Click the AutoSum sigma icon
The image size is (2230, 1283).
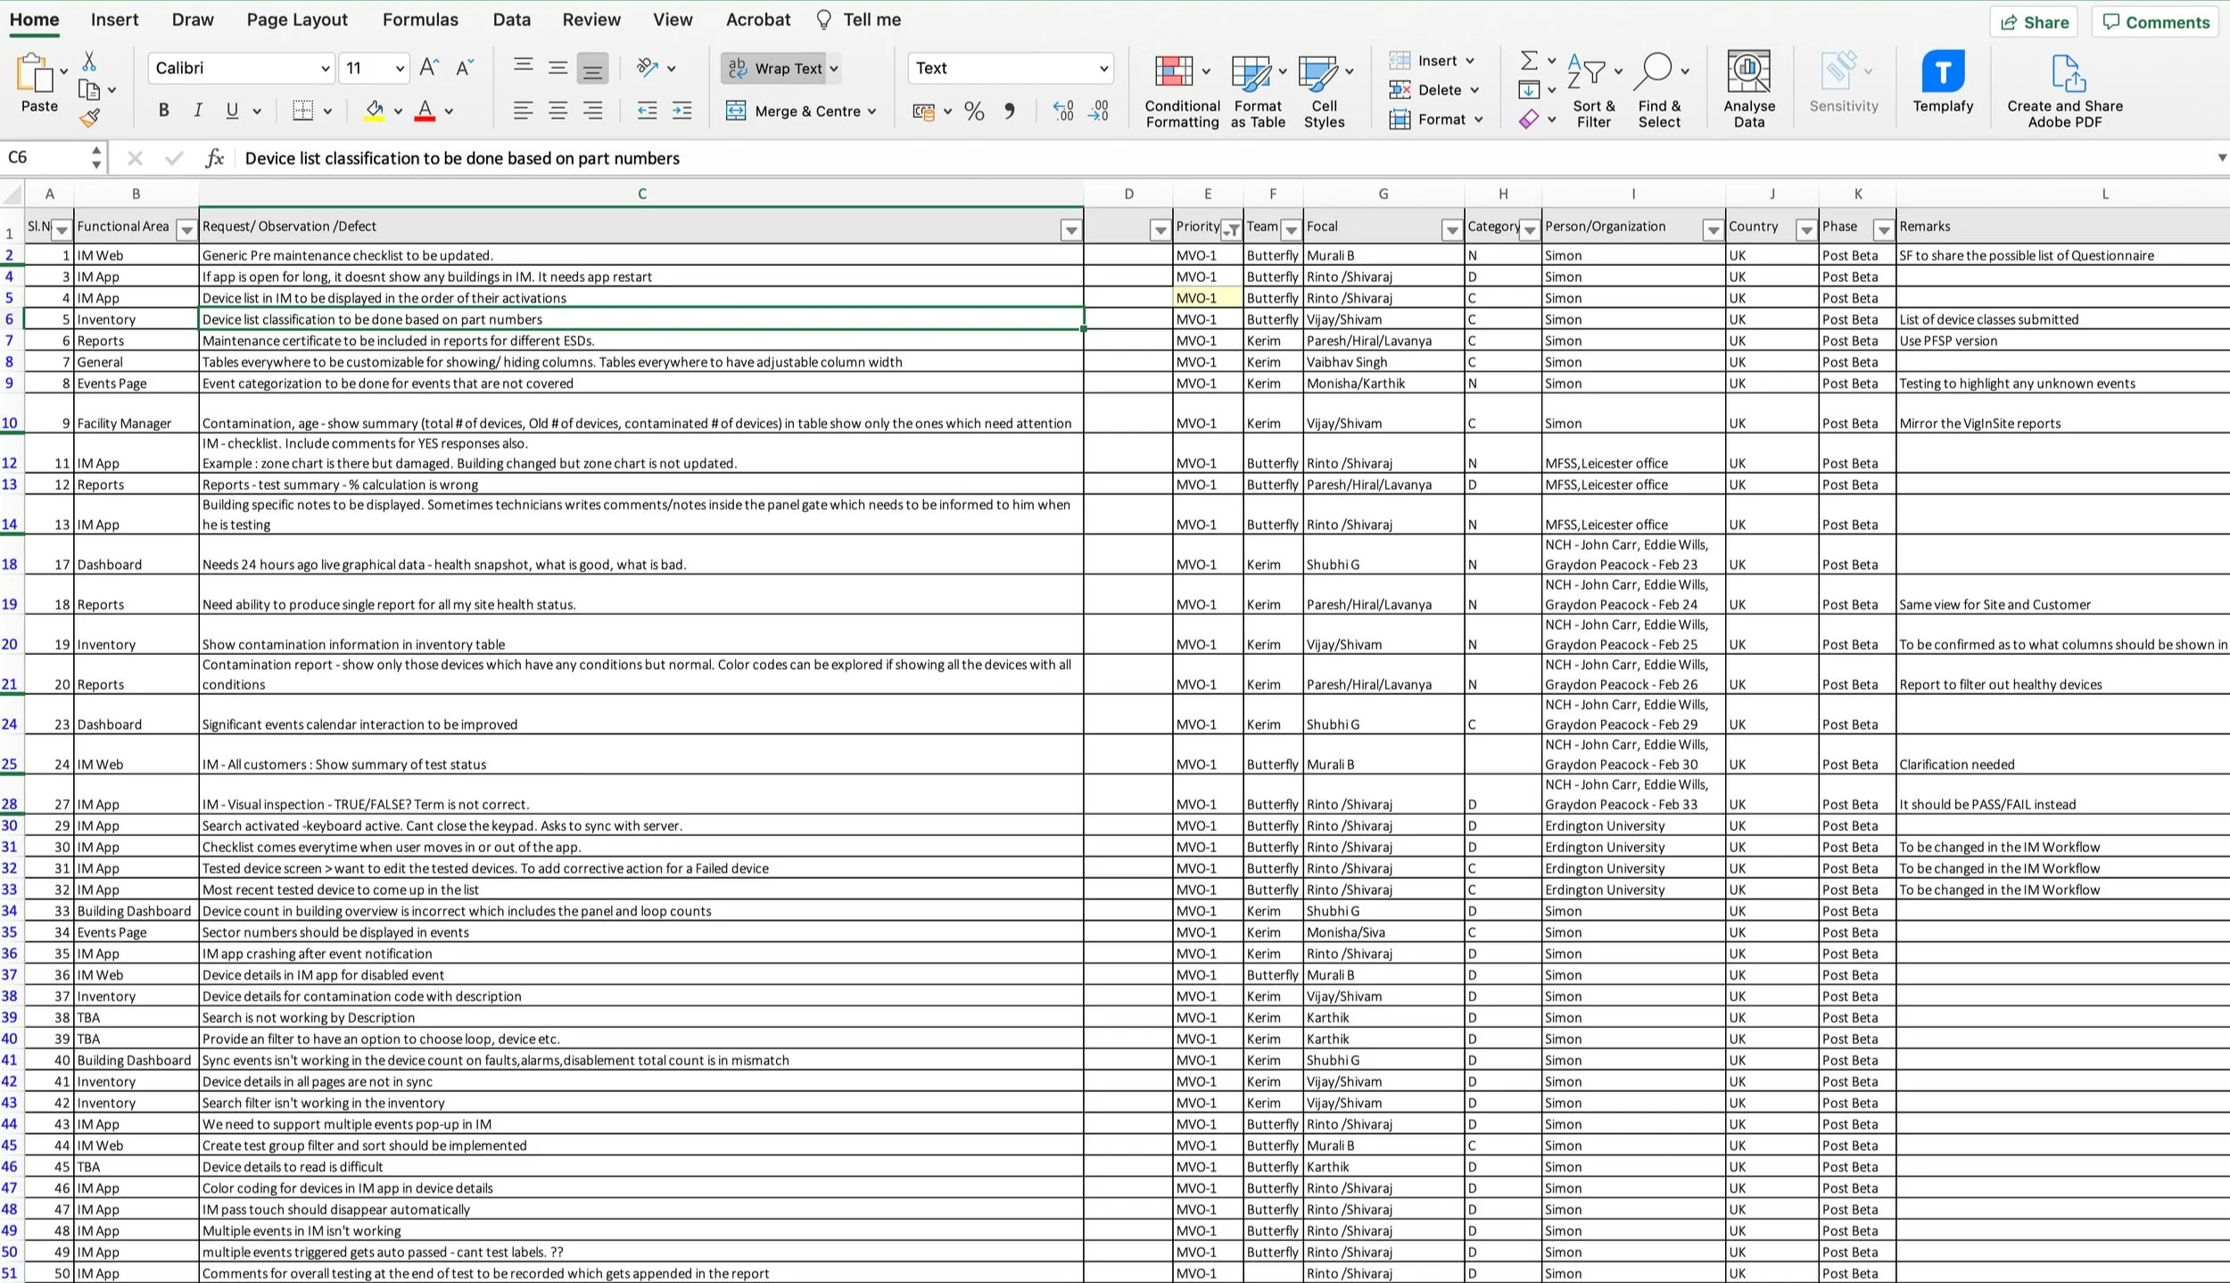click(1528, 60)
